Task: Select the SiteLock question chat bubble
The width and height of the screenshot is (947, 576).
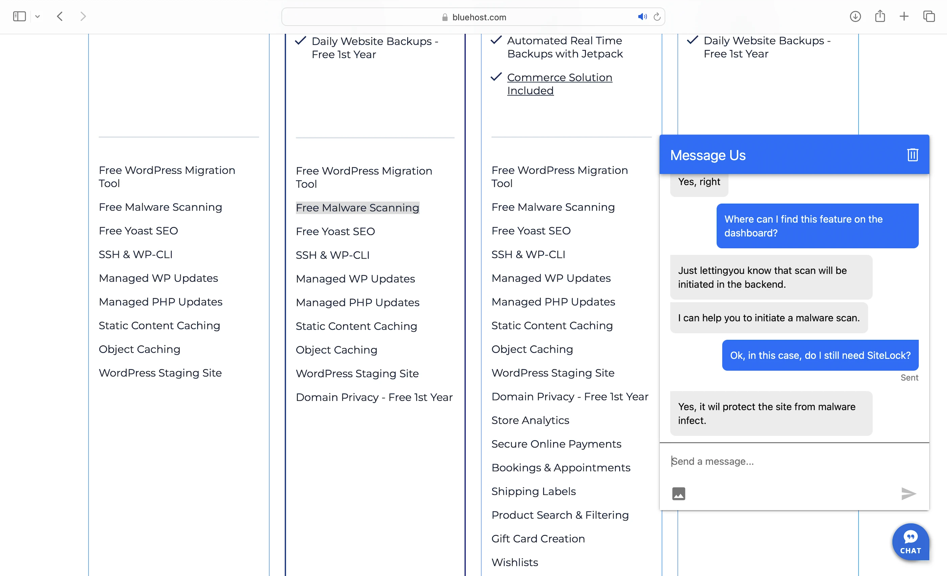Action: [x=820, y=355]
